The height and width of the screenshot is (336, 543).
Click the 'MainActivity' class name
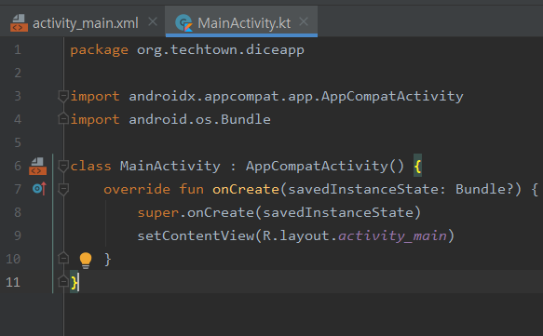(170, 166)
